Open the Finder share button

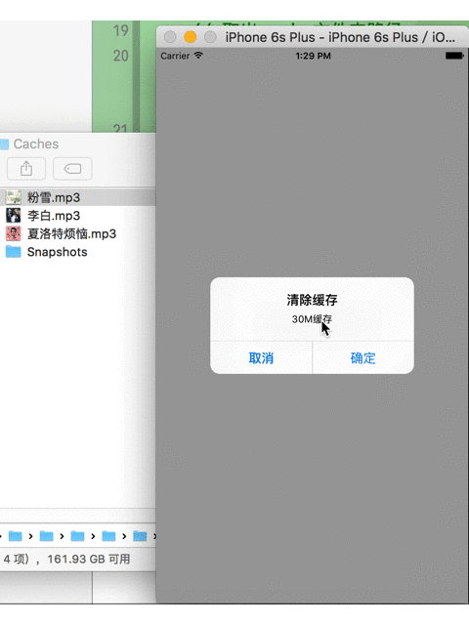coord(26,169)
